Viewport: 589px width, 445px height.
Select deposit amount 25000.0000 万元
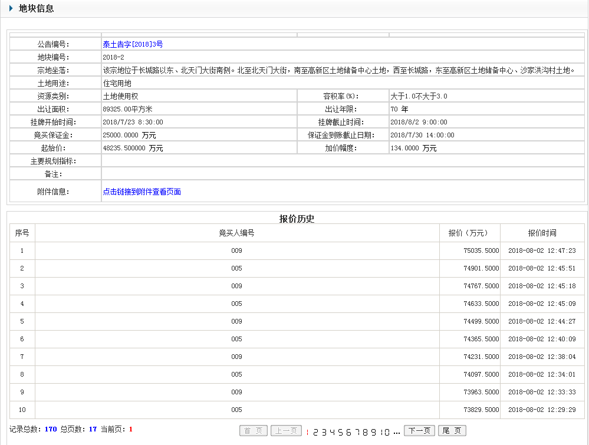[129, 135]
